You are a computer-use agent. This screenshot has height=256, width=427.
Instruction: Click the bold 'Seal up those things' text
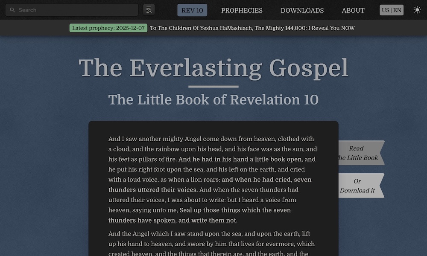[x=235, y=210]
